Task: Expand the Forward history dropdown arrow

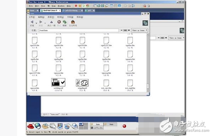Action: 45,23
